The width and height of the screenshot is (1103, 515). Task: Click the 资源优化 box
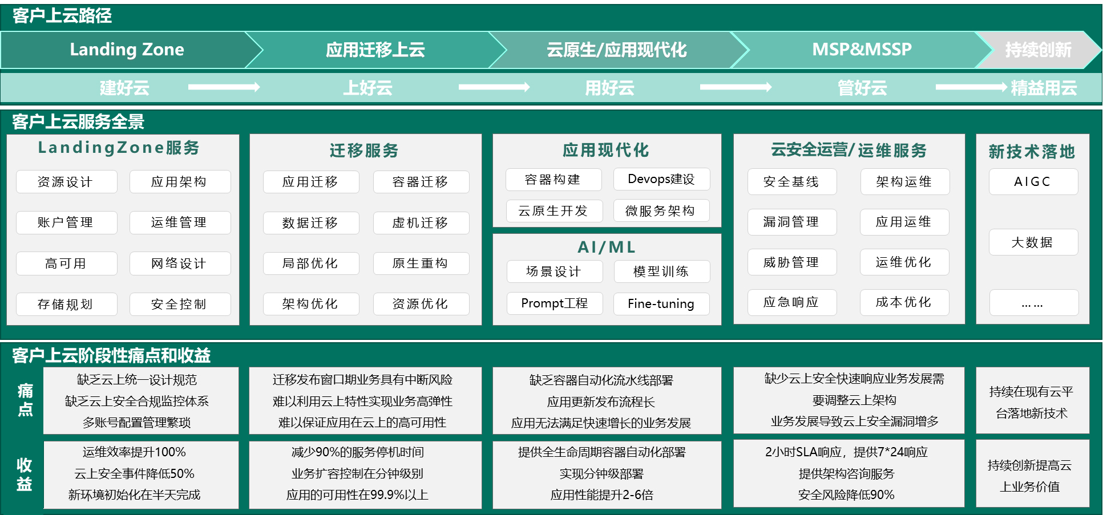[421, 304]
